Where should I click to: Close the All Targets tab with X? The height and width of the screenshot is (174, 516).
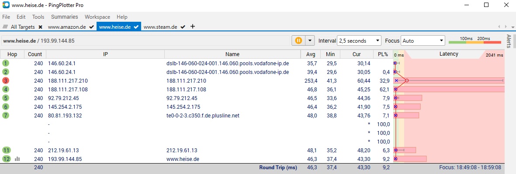click(x=40, y=27)
